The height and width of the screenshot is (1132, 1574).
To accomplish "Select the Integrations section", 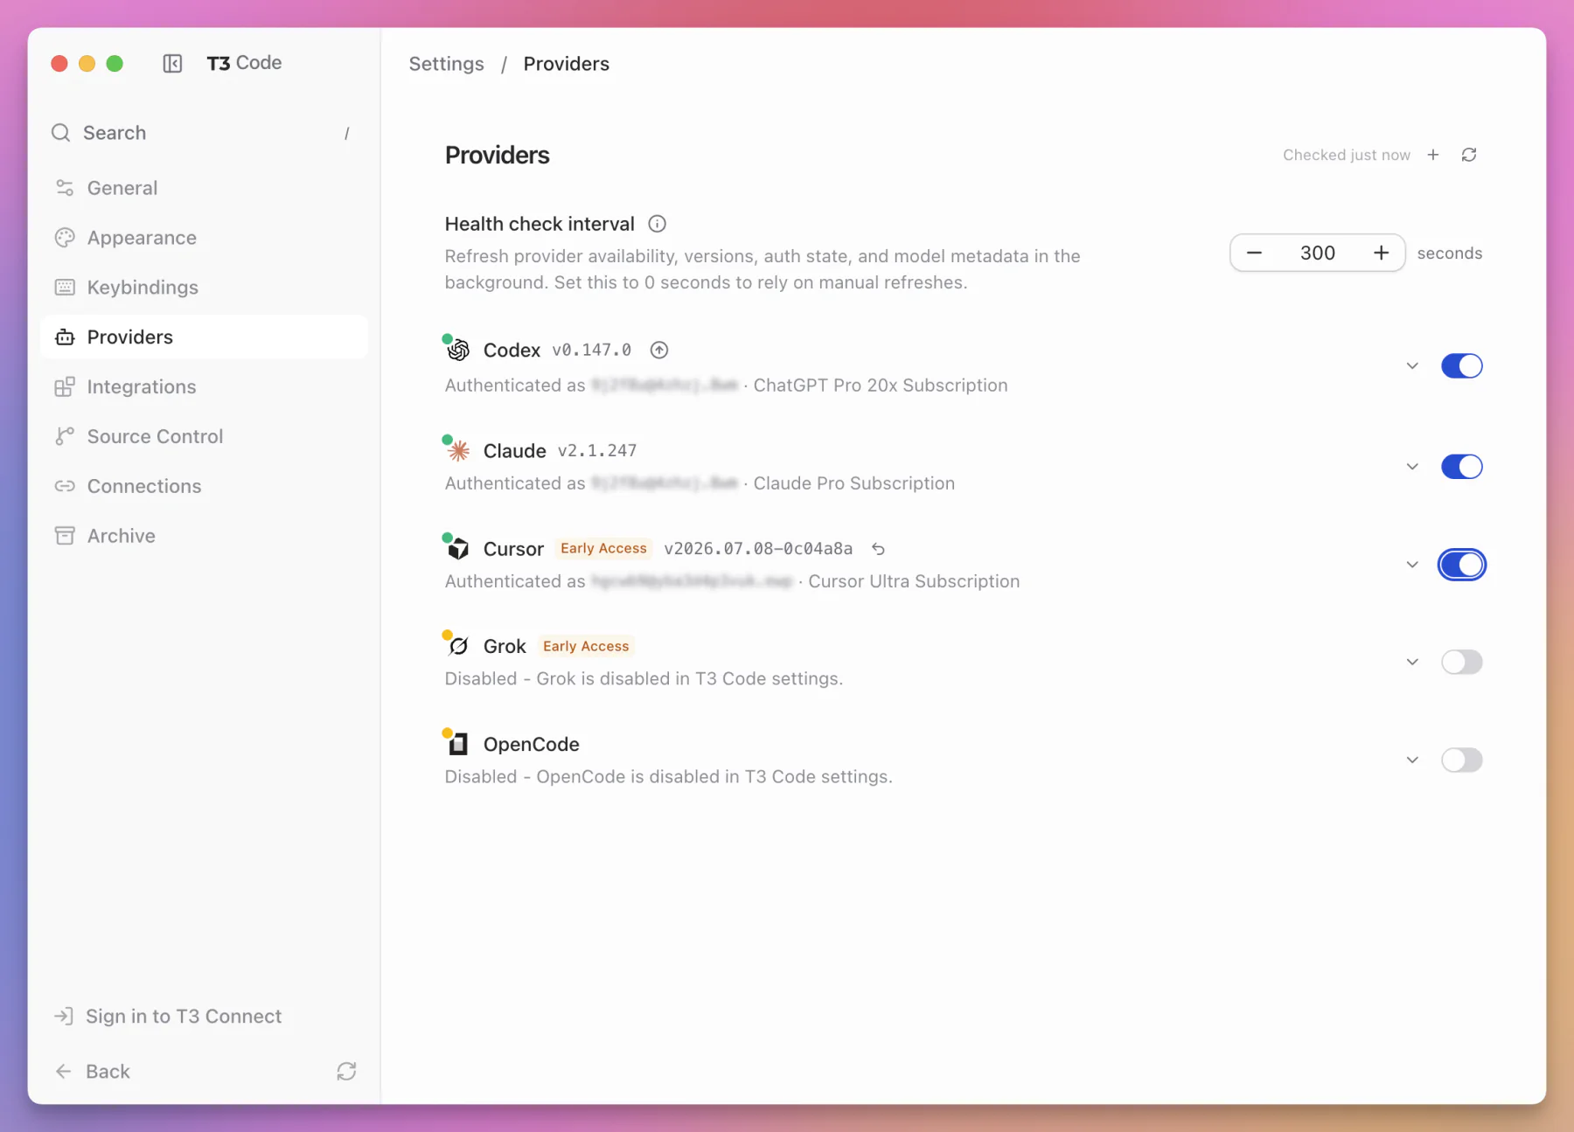I will tap(205, 386).
